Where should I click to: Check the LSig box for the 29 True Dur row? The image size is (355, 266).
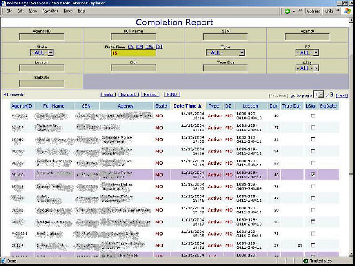click(x=312, y=244)
